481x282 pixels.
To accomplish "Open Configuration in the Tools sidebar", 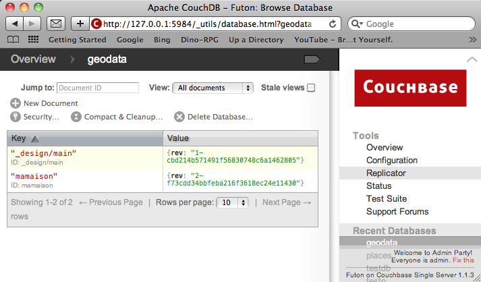I will (391, 161).
